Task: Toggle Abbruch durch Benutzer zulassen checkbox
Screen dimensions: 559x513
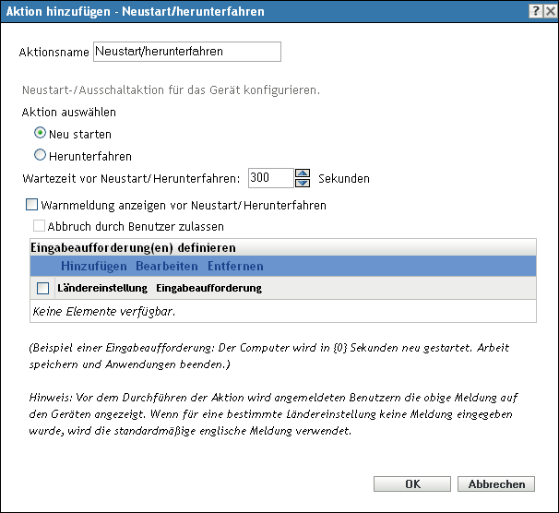Action: [40, 225]
